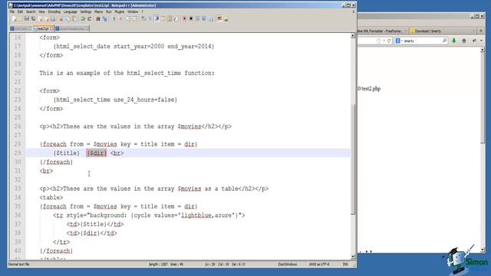Click the {html_select_date start_year=2000 line
Viewport: 491px width, 276px height.
click(133, 46)
